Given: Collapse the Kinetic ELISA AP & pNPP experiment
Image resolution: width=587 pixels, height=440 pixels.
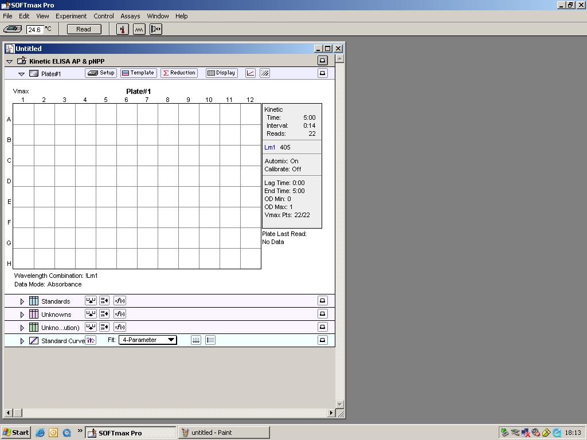Looking at the screenshot, I should [x=10, y=61].
